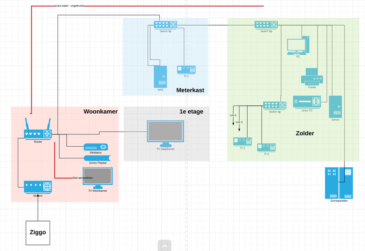Select the NAS tower icon

[x=161, y=77]
